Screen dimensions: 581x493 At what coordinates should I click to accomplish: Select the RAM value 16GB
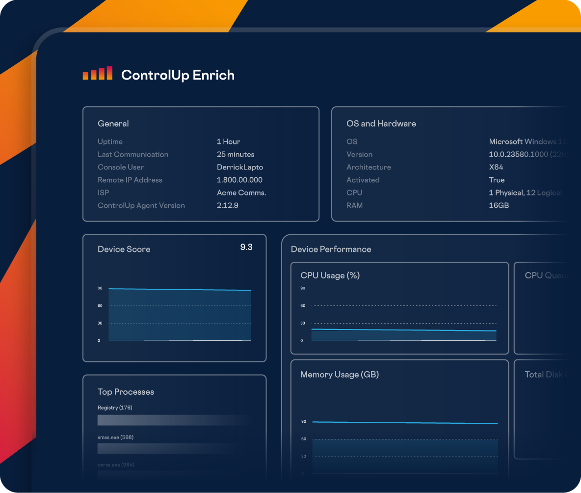pyautogui.click(x=499, y=206)
